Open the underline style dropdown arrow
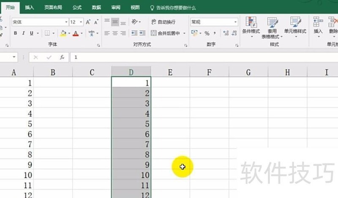 pos(38,33)
